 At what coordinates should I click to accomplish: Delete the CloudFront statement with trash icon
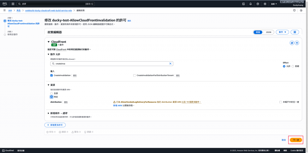point(297,43)
